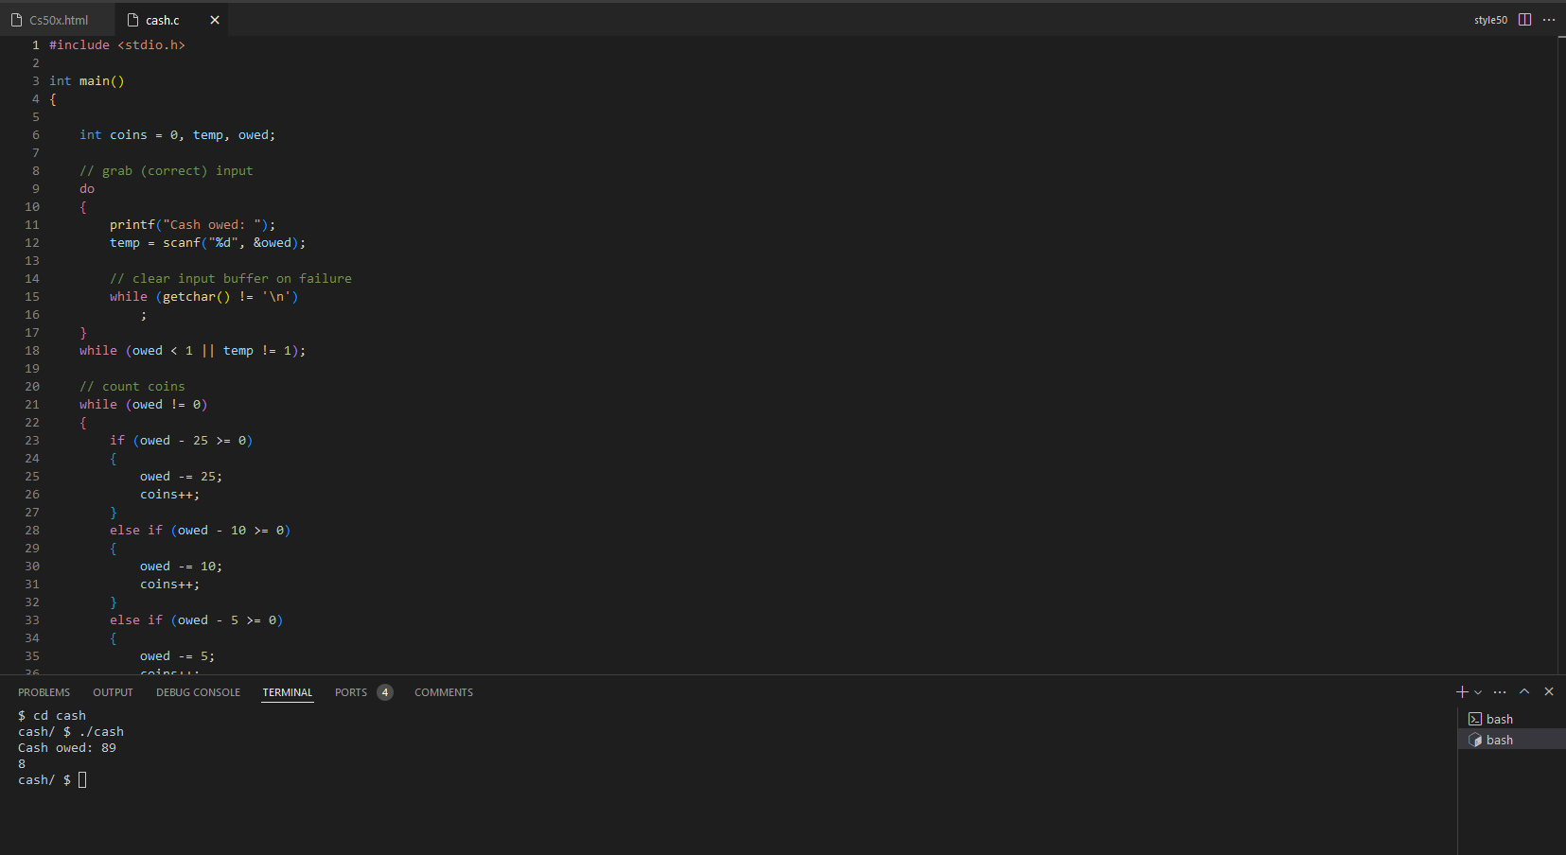The width and height of the screenshot is (1566, 855).
Task: Open the COMMENTS panel tab
Action: (444, 692)
